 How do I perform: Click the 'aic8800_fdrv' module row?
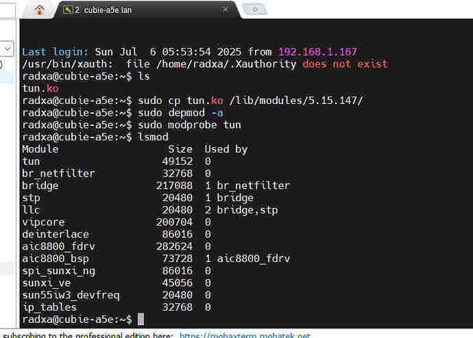[117, 246]
